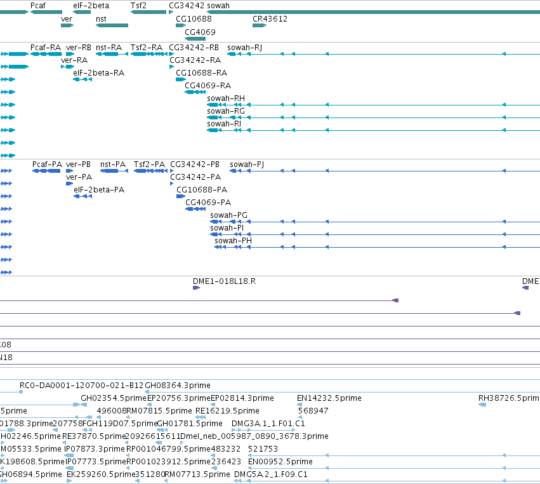Click the nst-RA transcript label

click(x=109, y=48)
